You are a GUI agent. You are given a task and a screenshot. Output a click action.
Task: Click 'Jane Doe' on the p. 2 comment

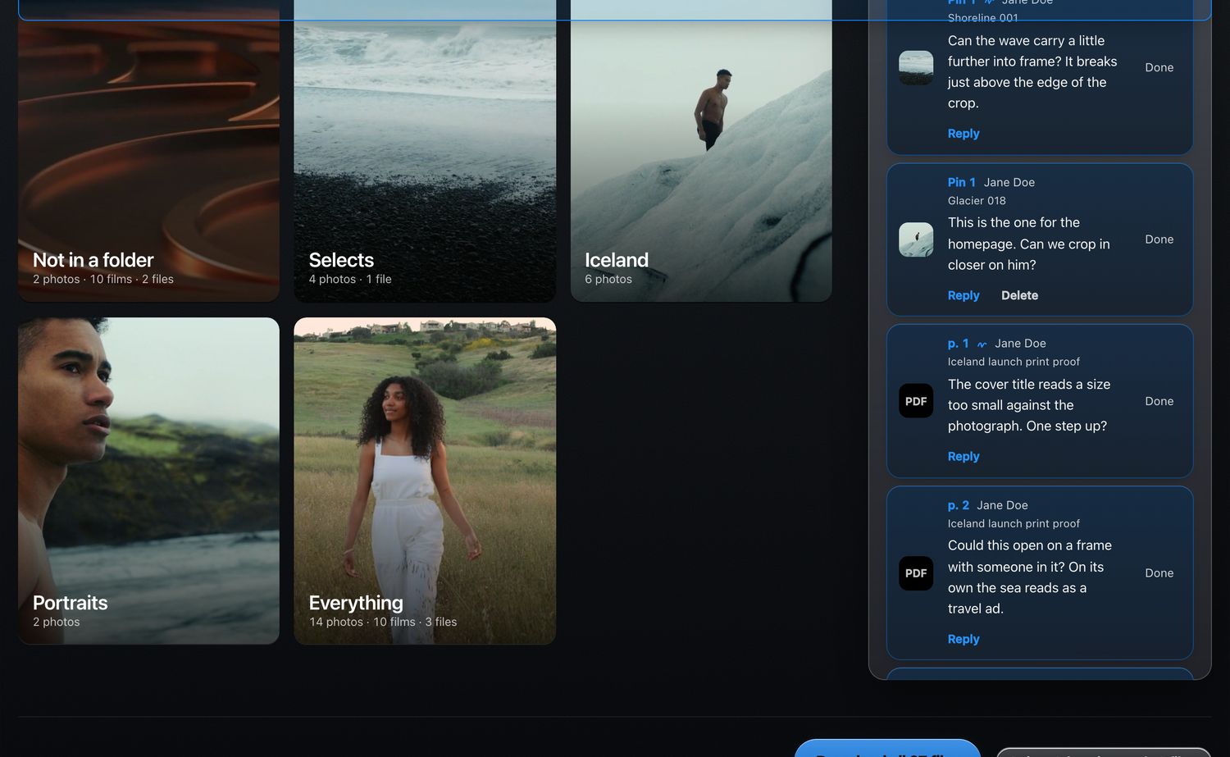pos(1002,505)
